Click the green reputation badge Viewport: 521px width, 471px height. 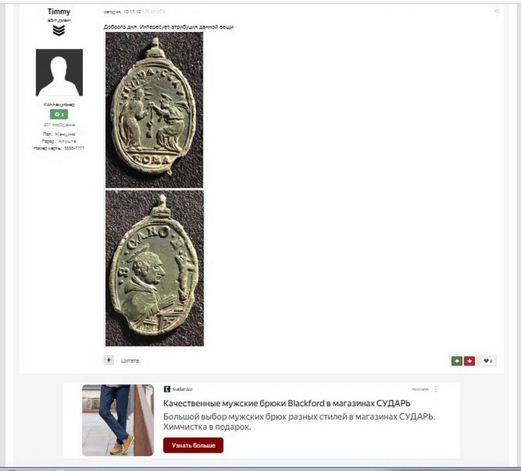click(x=59, y=114)
